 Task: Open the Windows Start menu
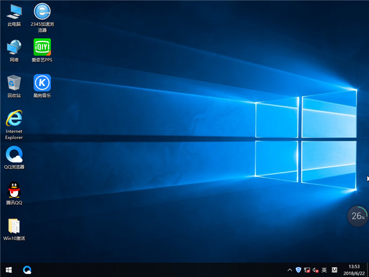point(9,270)
